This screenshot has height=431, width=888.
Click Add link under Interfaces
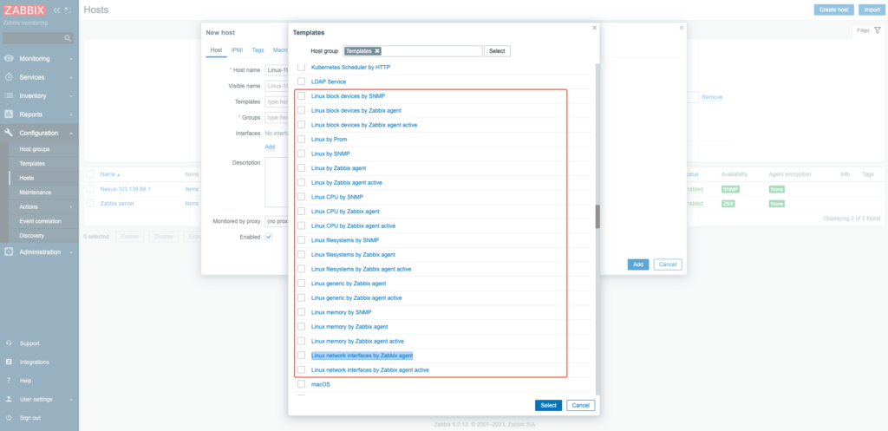[x=270, y=147]
